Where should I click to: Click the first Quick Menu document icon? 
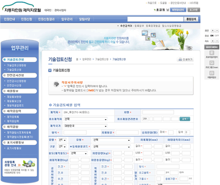(x=212, y=53)
